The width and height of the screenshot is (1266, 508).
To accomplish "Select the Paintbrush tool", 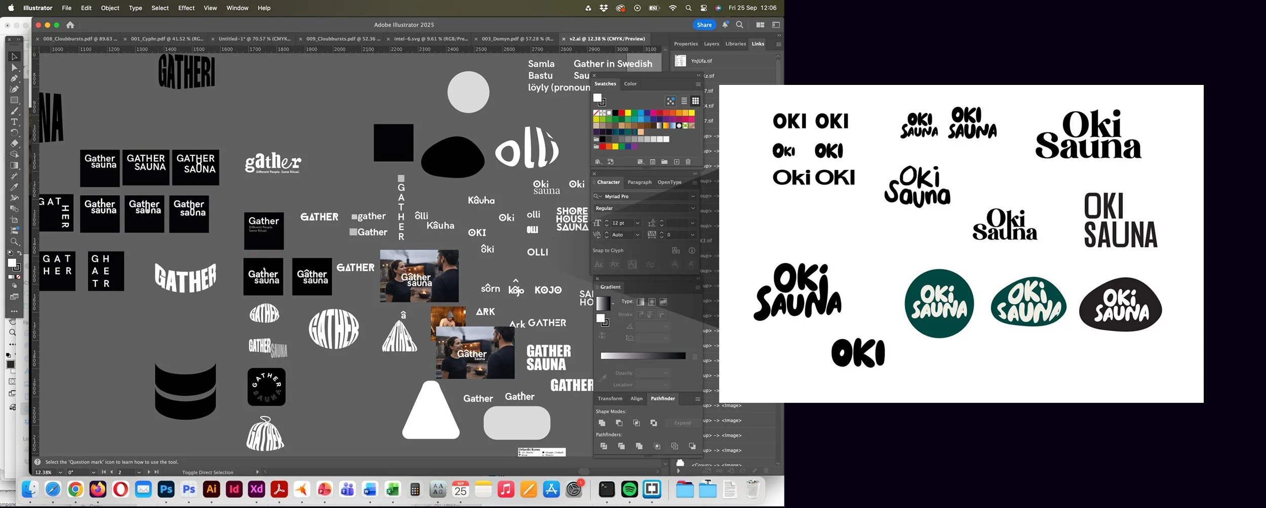I will (x=14, y=111).
